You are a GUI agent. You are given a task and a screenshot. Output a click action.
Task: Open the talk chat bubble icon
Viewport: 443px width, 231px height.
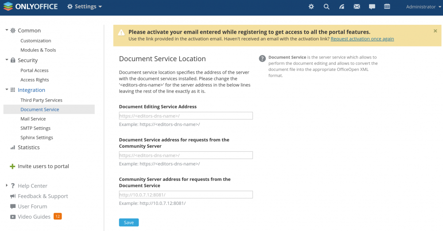click(x=372, y=7)
